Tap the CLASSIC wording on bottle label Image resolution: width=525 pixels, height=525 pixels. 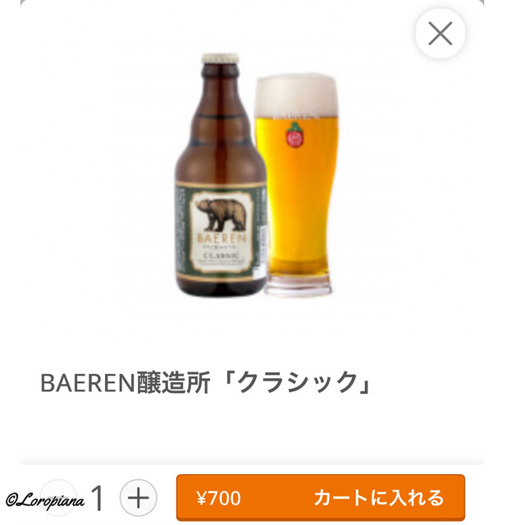(221, 256)
